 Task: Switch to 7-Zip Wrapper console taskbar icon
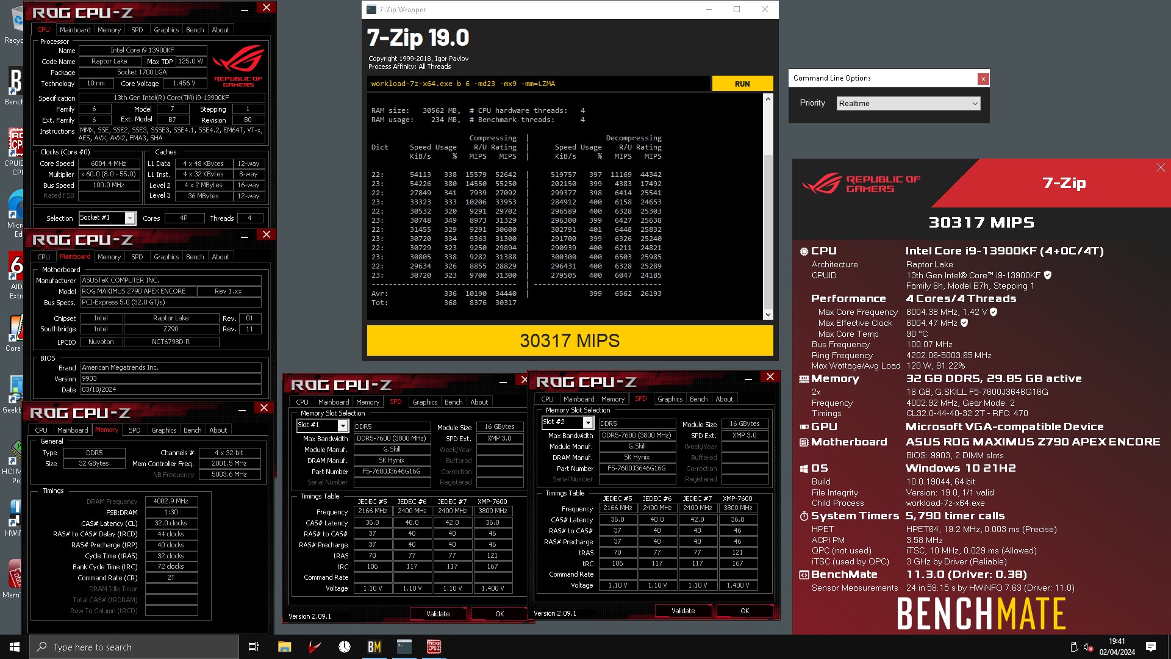pos(404,647)
